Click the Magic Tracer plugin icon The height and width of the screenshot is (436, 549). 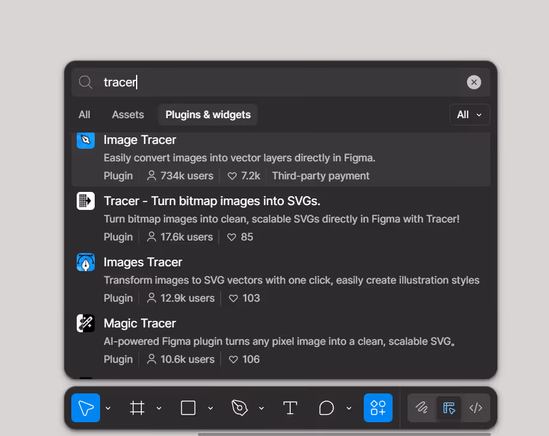point(86,323)
